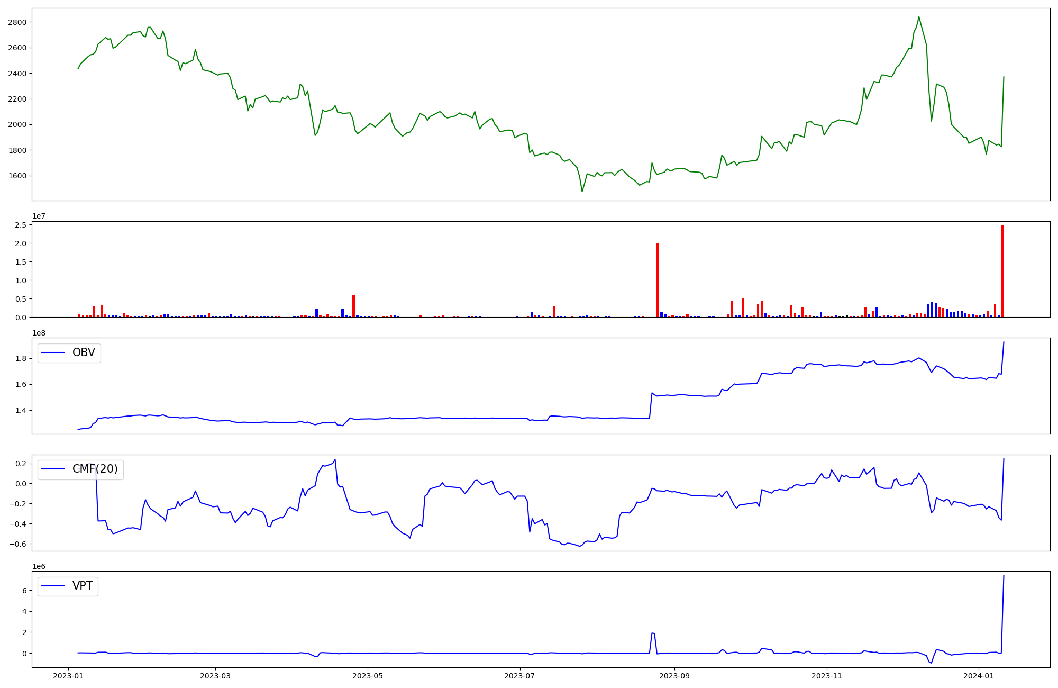
Task: Click the 2023-09 x-axis date label
Action: point(674,676)
